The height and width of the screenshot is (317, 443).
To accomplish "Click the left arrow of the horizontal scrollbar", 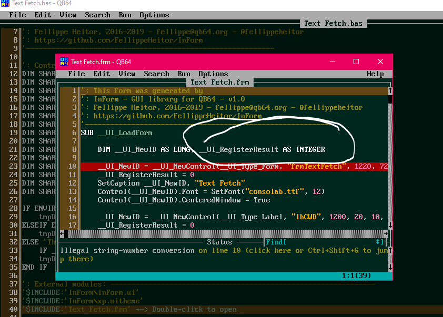I will click(x=62, y=234).
